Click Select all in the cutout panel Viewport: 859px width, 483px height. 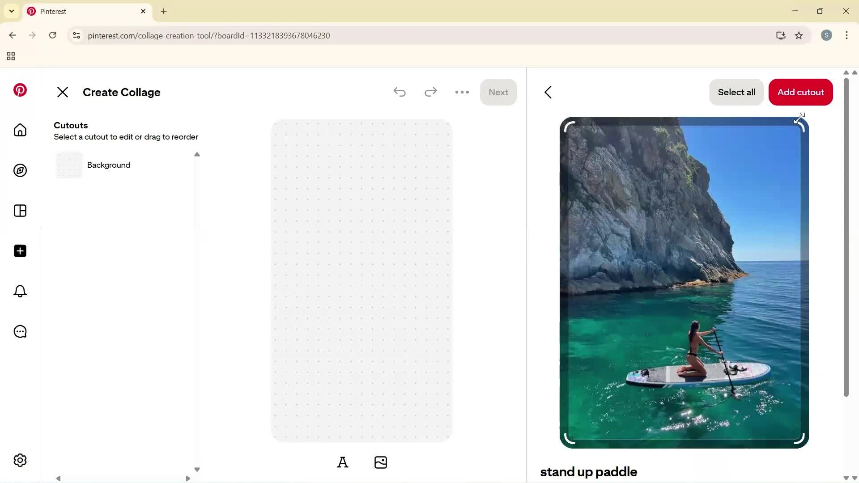coord(736,92)
